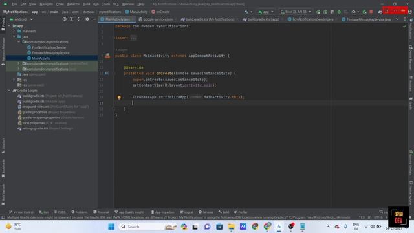Click the green checkmark inspection indicator

[x=404, y=26]
